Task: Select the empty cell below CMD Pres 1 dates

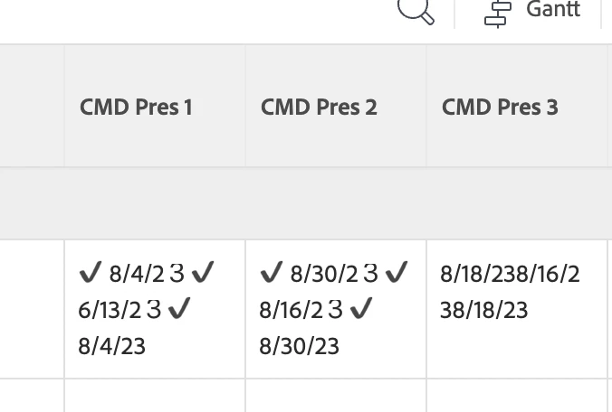Action: tap(155, 396)
